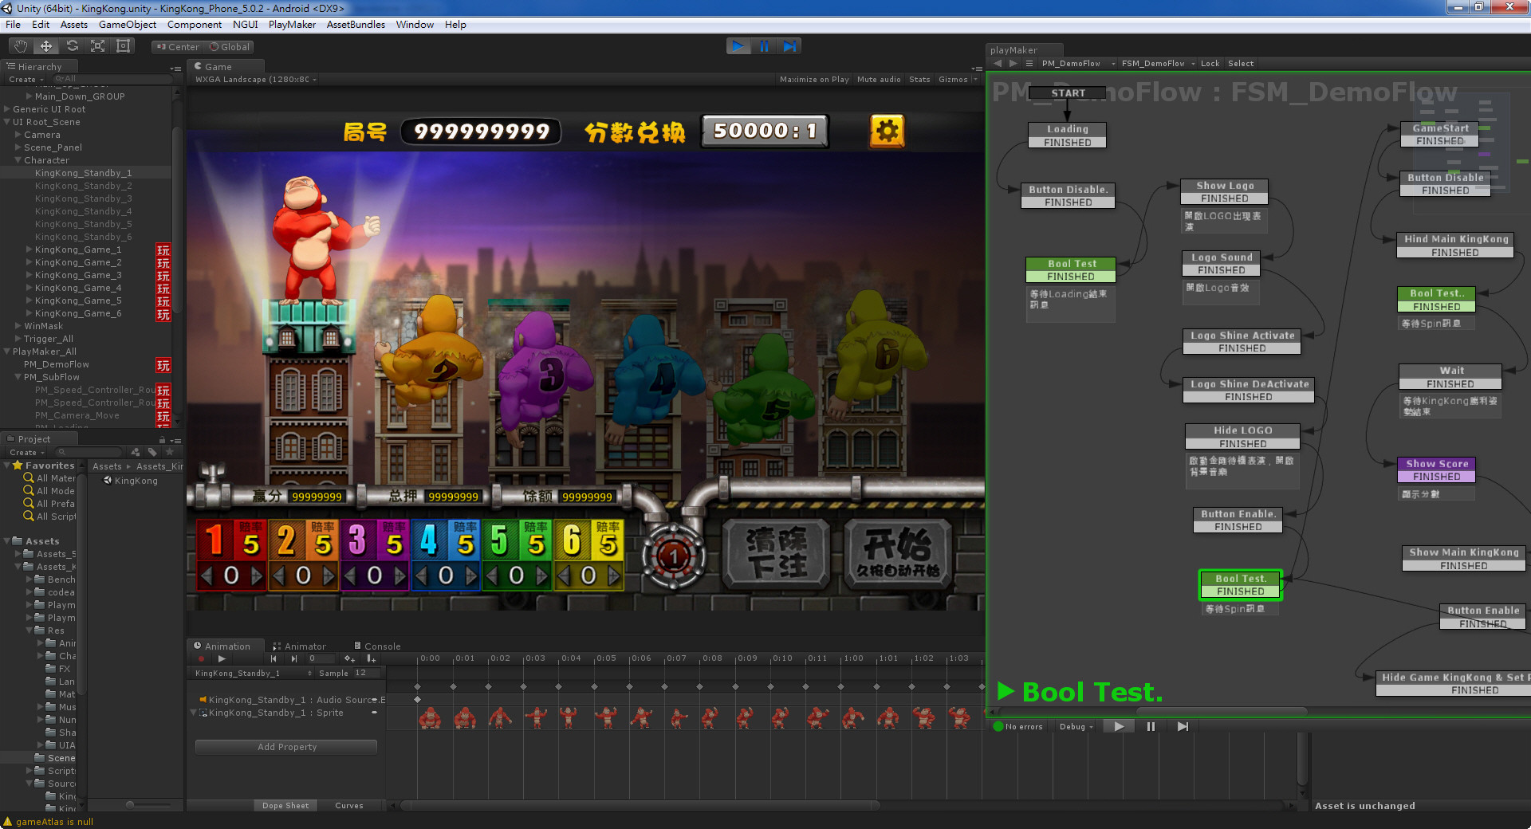Toggle Center pivot mode
Viewport: 1531px width, 829px height.
coord(178,47)
